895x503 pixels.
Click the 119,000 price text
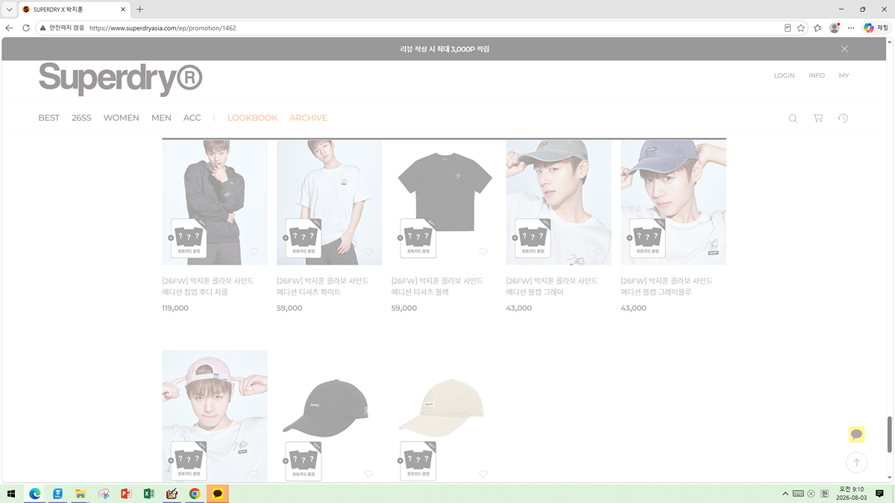click(x=175, y=308)
